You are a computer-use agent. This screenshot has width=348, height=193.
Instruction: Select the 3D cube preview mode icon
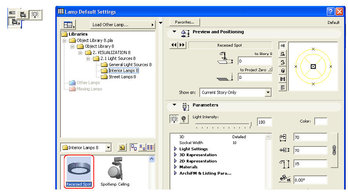(282, 70)
